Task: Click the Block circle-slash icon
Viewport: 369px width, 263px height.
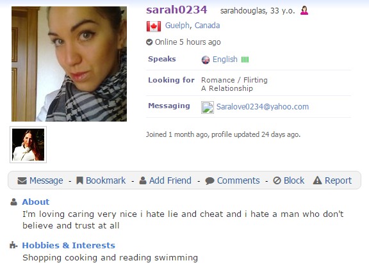Action: (x=277, y=180)
